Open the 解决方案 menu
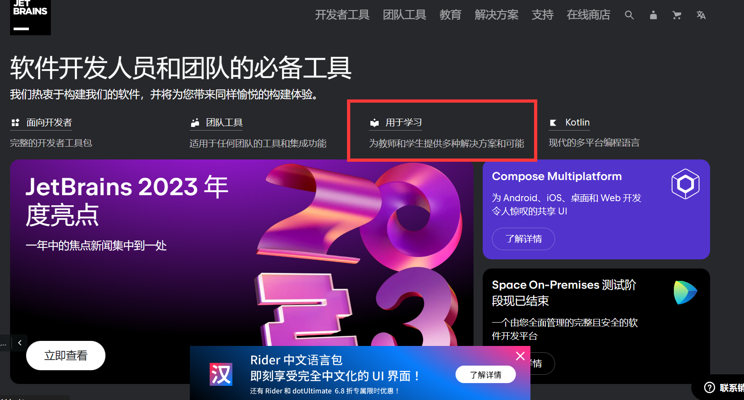The image size is (744, 400). (x=496, y=15)
